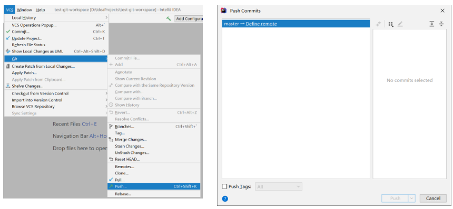Expand the Local History submenu
The image size is (453, 209).
56,18
